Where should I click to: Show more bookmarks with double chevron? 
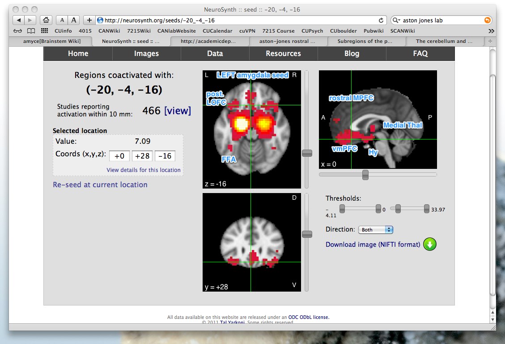pyautogui.click(x=491, y=31)
